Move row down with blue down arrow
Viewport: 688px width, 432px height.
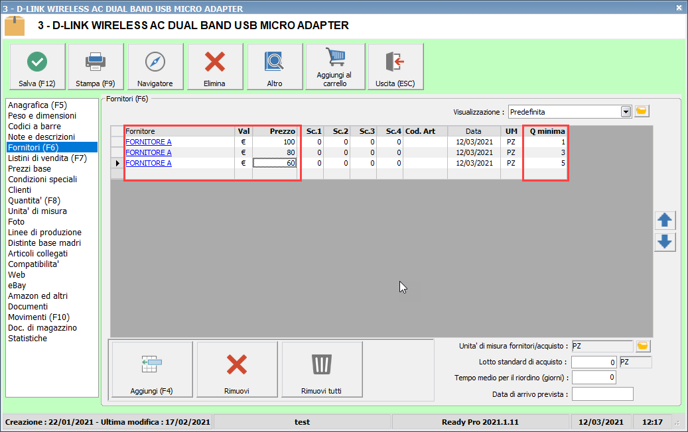tap(665, 242)
